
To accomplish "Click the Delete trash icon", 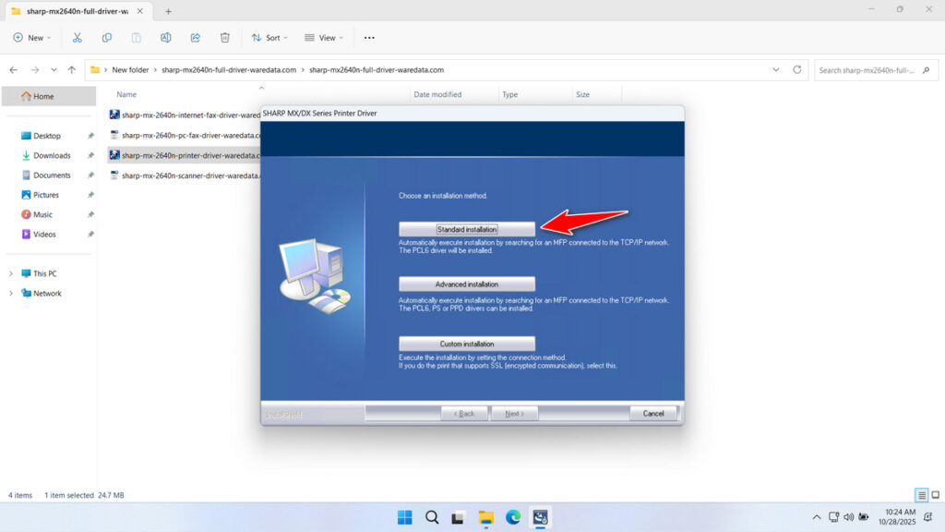I will 225,38.
